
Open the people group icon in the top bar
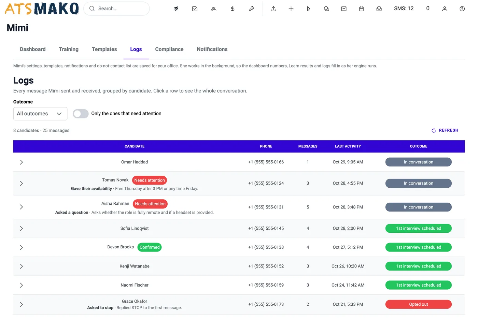[214, 9]
